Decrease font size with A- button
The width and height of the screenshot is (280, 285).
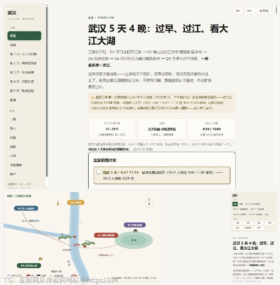tap(238, 11)
